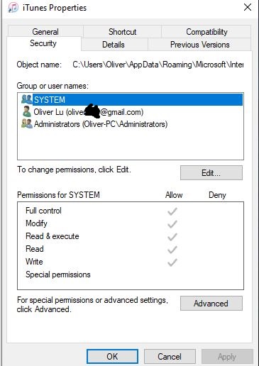This screenshot has height=366, width=259.
Task: Show the Previous Versions tab
Action: click(x=199, y=45)
